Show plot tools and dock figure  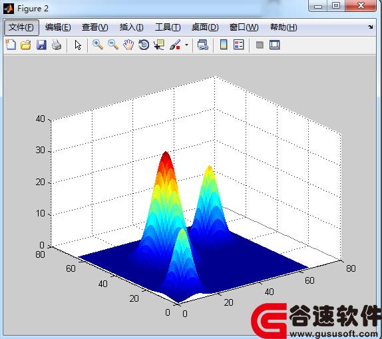[275, 45]
